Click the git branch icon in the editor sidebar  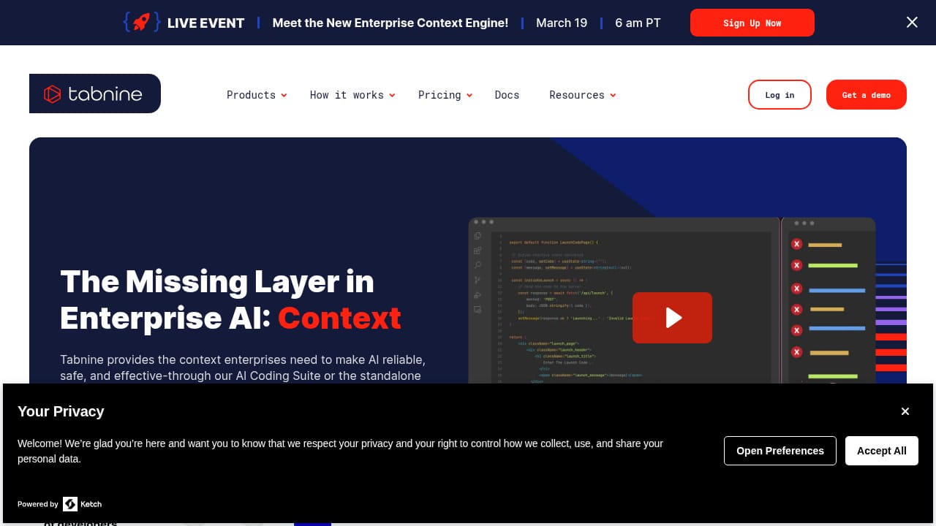(x=477, y=279)
